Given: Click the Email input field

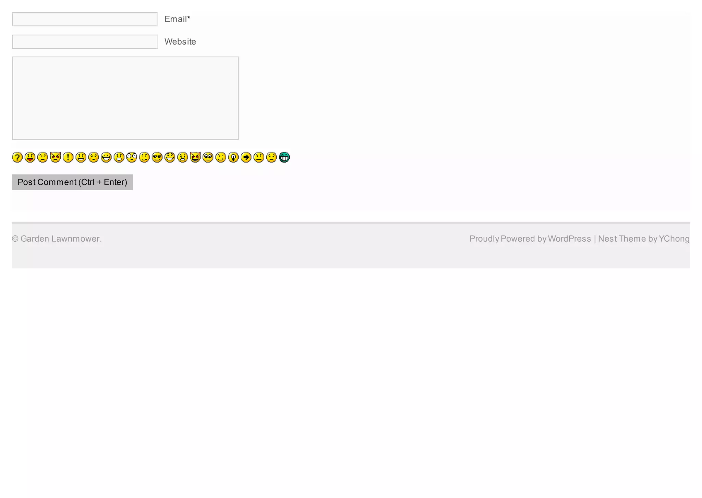Looking at the screenshot, I should coord(85,19).
